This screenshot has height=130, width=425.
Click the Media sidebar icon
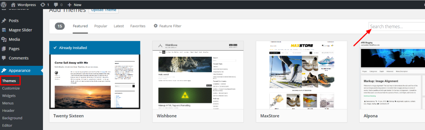[x=4, y=39]
